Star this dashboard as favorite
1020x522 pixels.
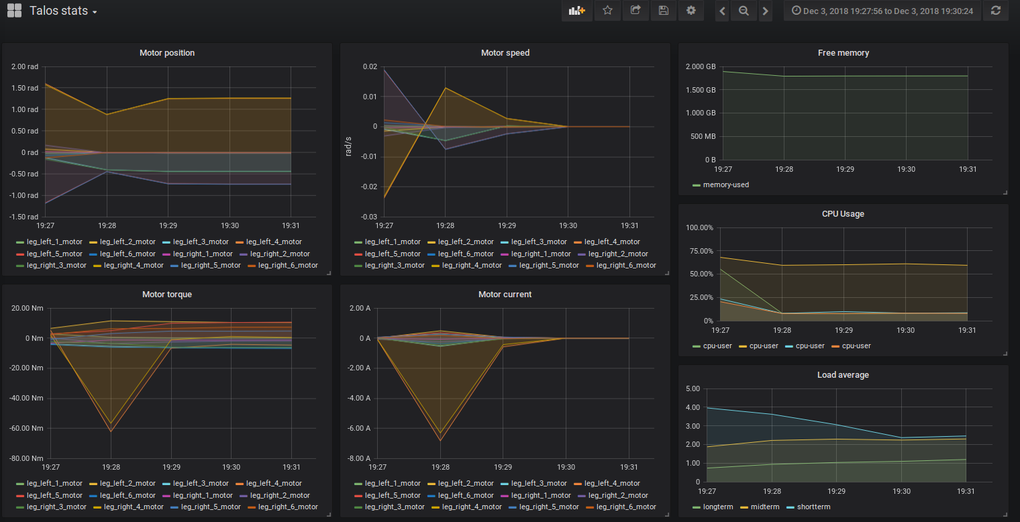[607, 11]
